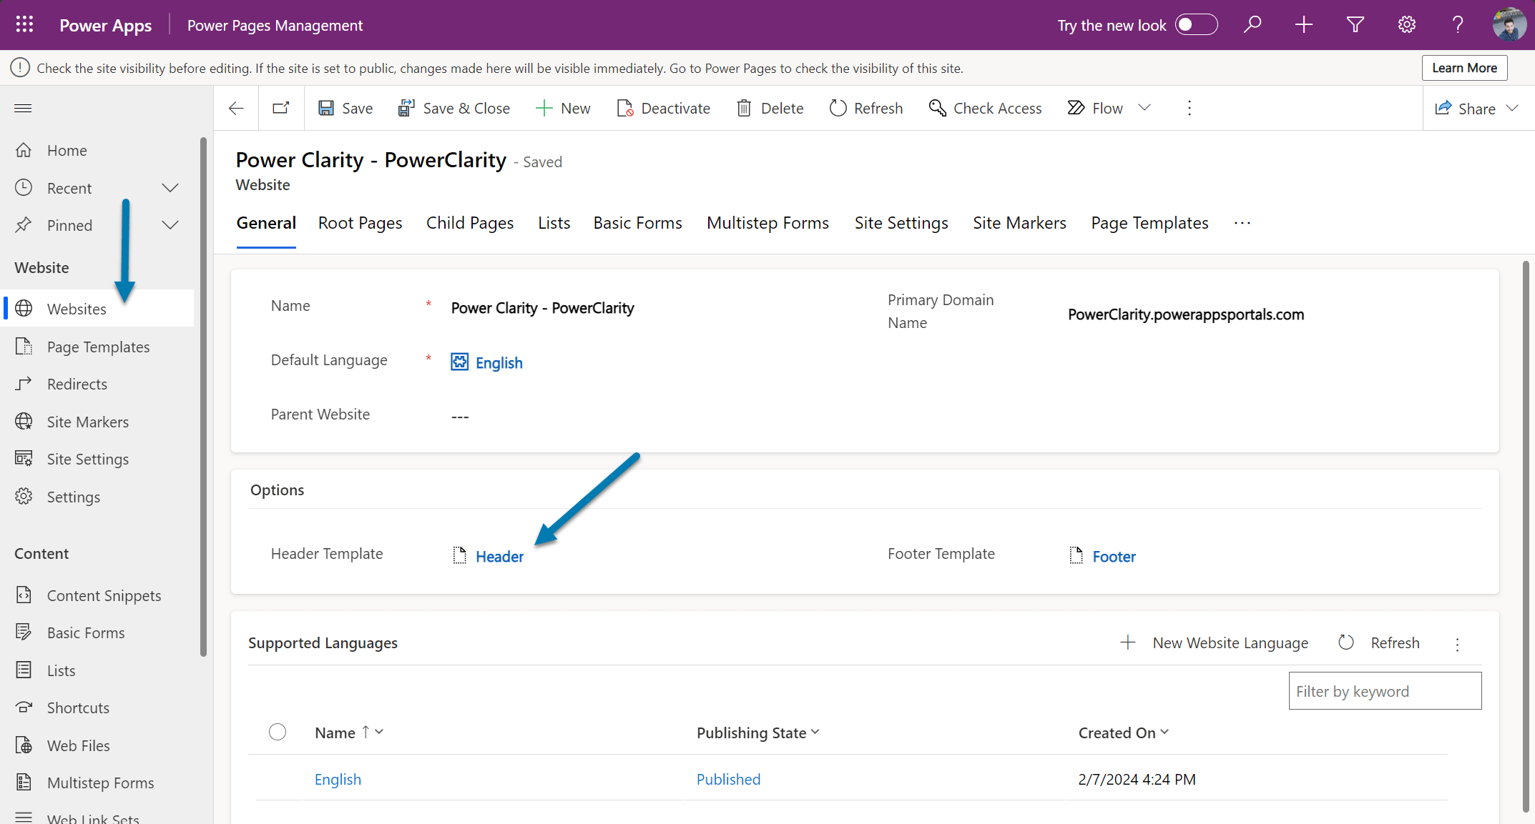The height and width of the screenshot is (824, 1535).
Task: Save the website record
Action: [345, 108]
